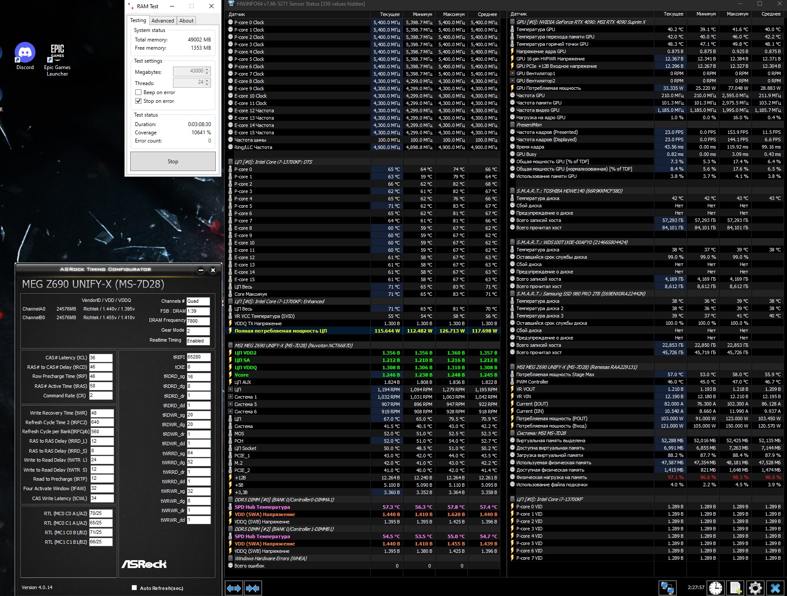Click the icon beside Файл подкачки usage row
The width and height of the screenshot is (787, 596).
click(512, 485)
